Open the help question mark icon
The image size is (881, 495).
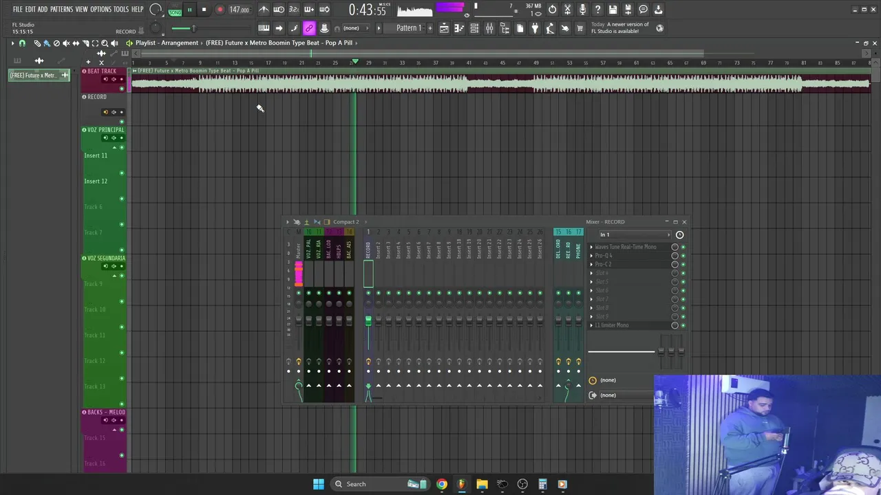598,10
